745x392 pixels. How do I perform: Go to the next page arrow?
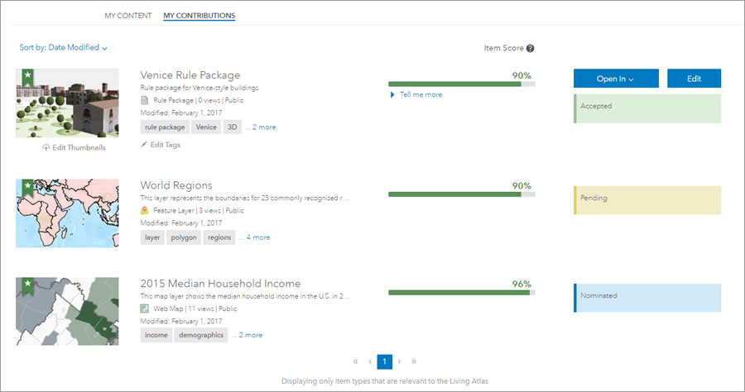point(399,361)
